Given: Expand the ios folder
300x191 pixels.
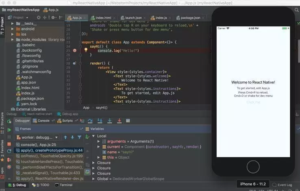Looking at the screenshot, I should (12, 34).
